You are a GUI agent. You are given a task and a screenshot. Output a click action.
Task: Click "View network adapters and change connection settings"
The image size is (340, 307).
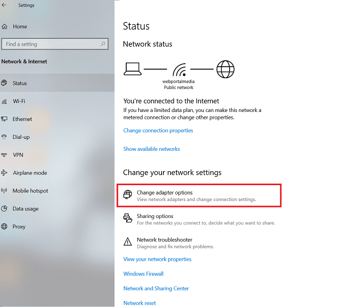(x=196, y=200)
